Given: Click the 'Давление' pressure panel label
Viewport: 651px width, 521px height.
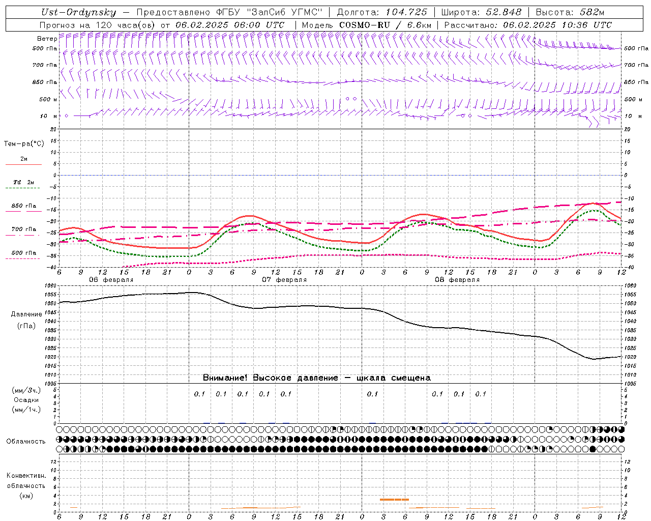Looking at the screenshot, I should point(26,314).
